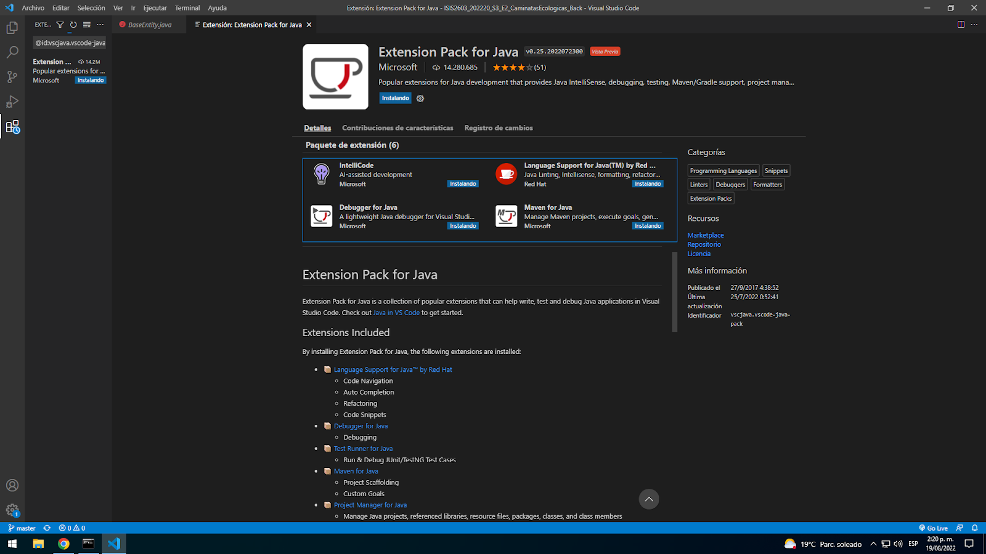
Task: Open the Accounts icon in activity bar
Action: click(12, 485)
